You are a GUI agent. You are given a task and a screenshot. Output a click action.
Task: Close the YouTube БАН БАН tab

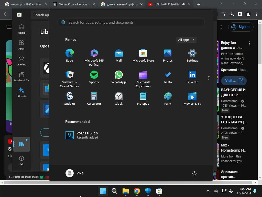189,4
